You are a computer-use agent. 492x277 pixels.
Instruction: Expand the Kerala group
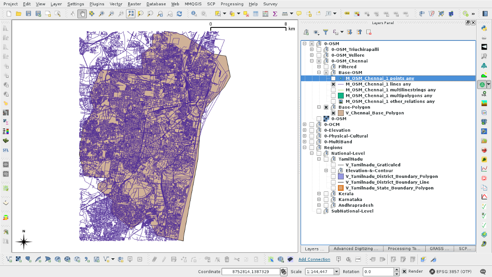coord(319,194)
